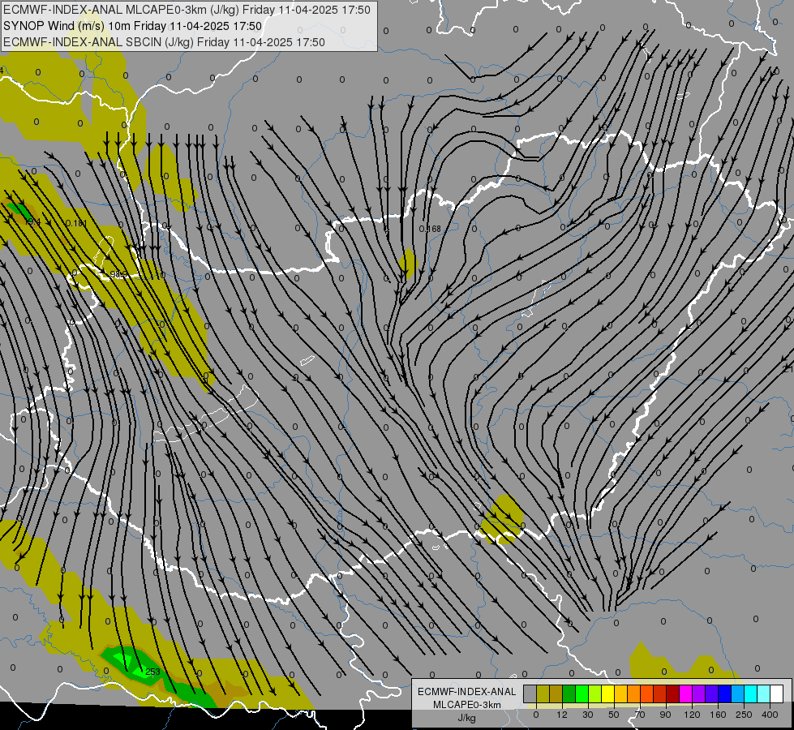This screenshot has width=794, height=730.
Task: Click the SYNOP Wind 10m title line
Action: click(133, 26)
